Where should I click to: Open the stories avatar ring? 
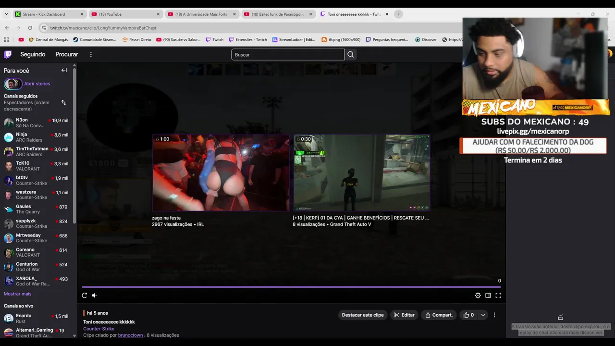pyautogui.click(x=13, y=84)
